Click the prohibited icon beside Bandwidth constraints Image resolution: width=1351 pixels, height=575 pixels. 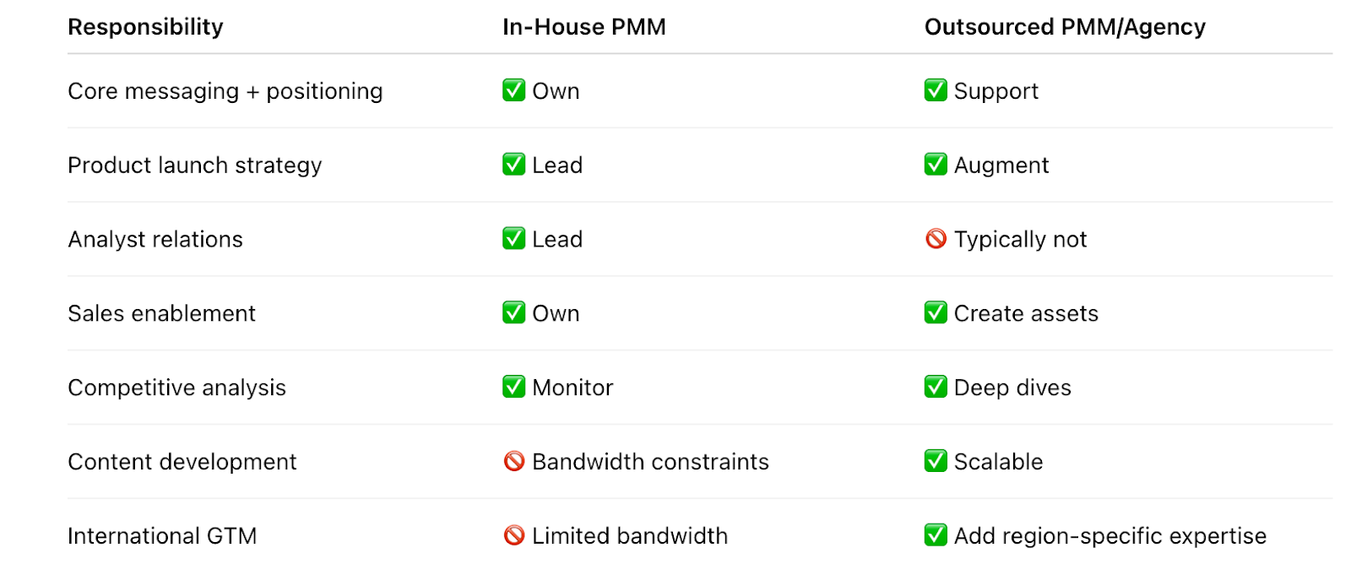(x=513, y=461)
